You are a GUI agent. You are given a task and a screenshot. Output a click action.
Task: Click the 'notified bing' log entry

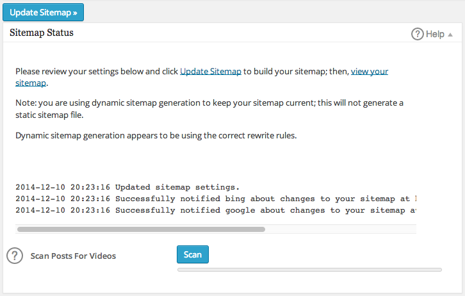(216, 199)
